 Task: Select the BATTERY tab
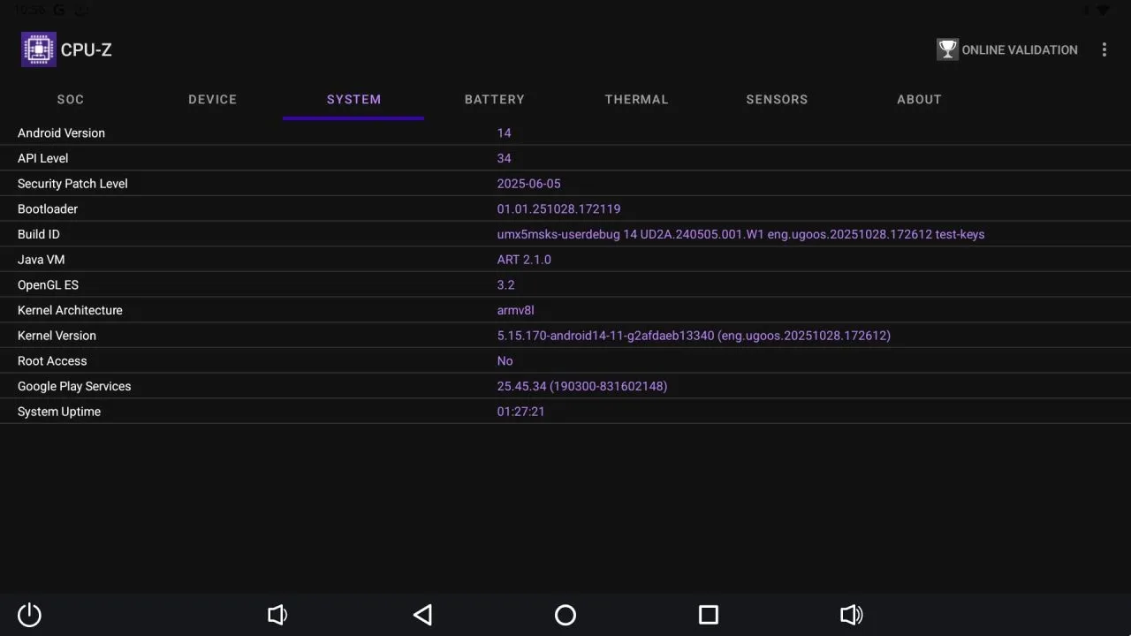[x=495, y=99]
